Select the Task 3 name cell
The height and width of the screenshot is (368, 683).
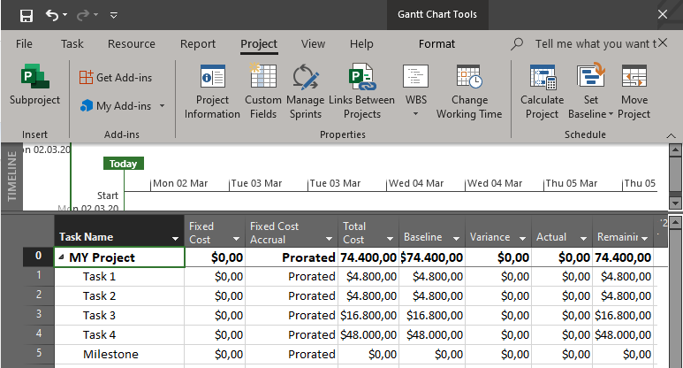(100, 316)
